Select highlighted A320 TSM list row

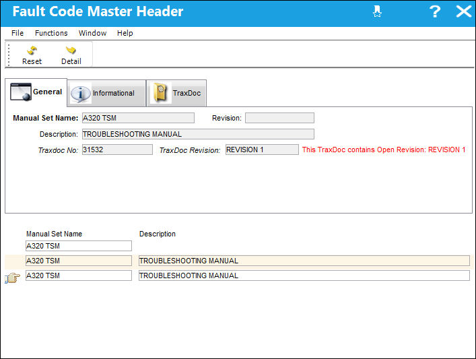tap(79, 261)
